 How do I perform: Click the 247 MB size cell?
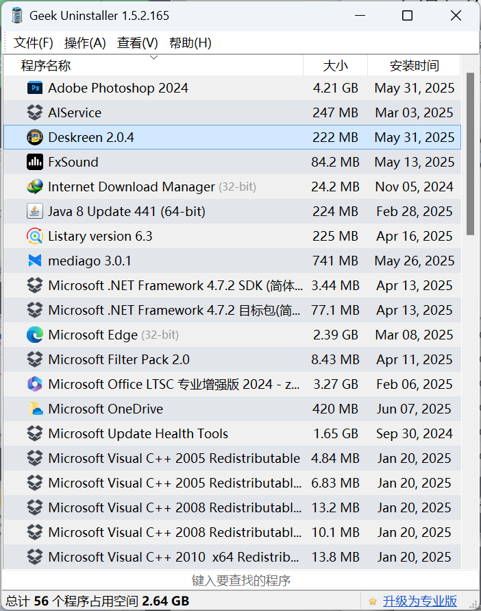tap(335, 112)
